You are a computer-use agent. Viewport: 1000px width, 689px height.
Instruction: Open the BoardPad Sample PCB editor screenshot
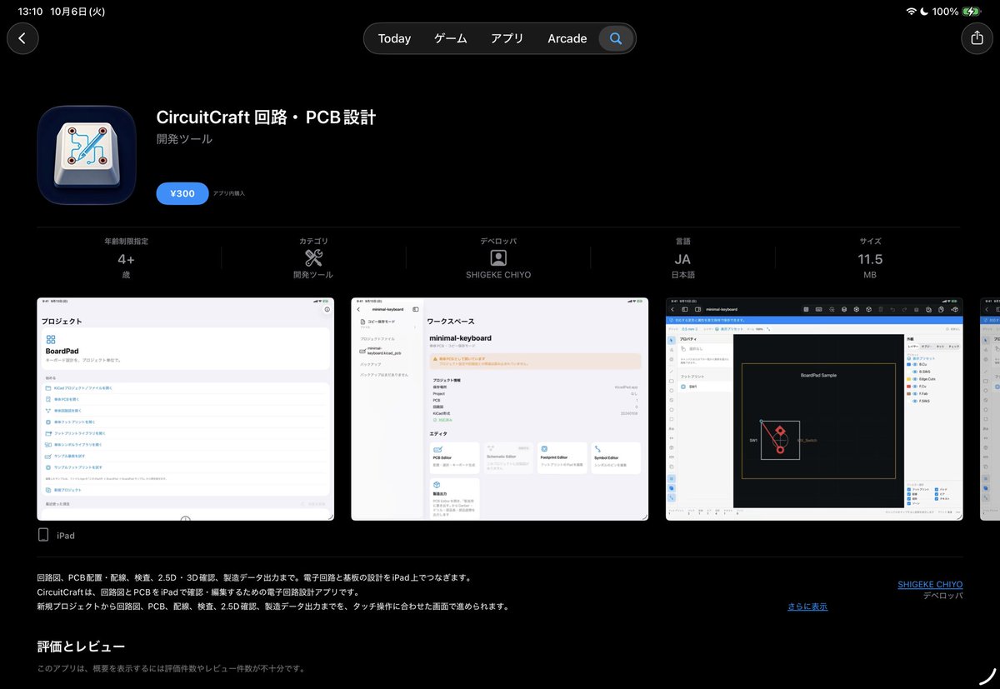point(814,409)
